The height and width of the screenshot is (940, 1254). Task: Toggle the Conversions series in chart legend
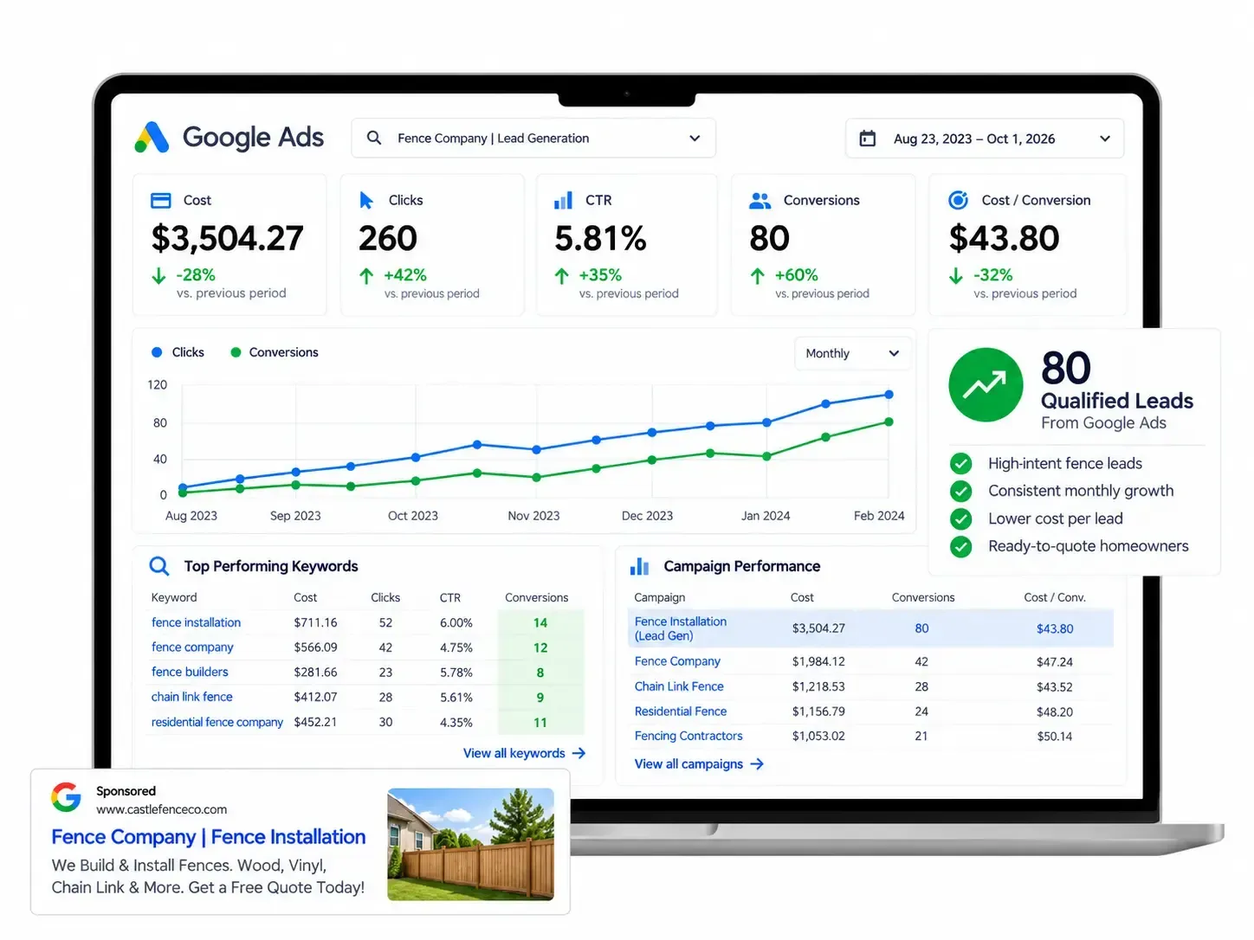click(275, 352)
